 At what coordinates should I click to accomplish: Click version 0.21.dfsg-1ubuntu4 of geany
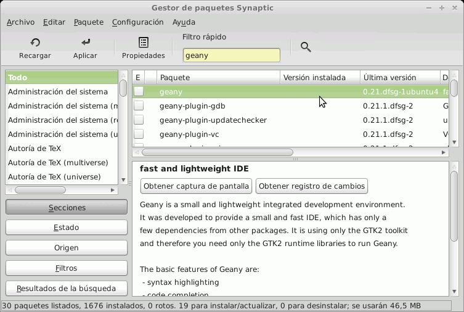coord(401,92)
